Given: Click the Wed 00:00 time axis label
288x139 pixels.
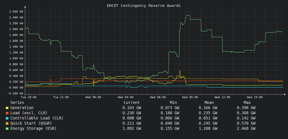Looking at the screenshot, I should [93, 97].
